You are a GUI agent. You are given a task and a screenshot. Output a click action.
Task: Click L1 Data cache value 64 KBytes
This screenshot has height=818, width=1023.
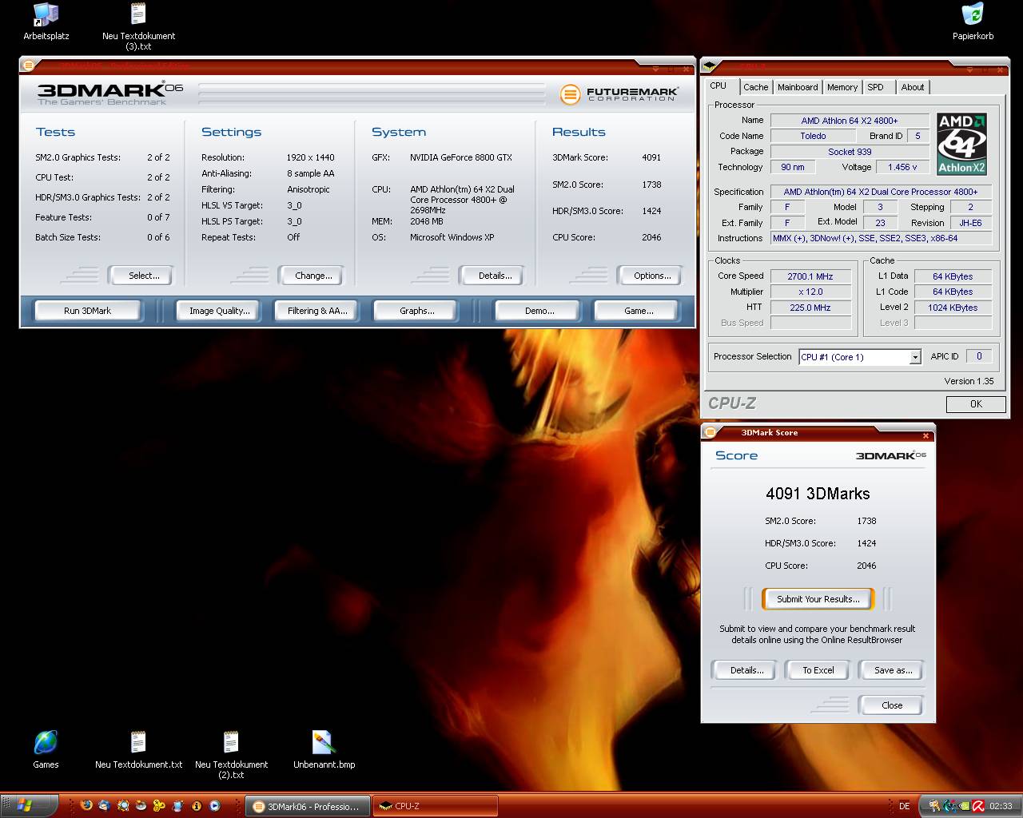click(x=953, y=276)
